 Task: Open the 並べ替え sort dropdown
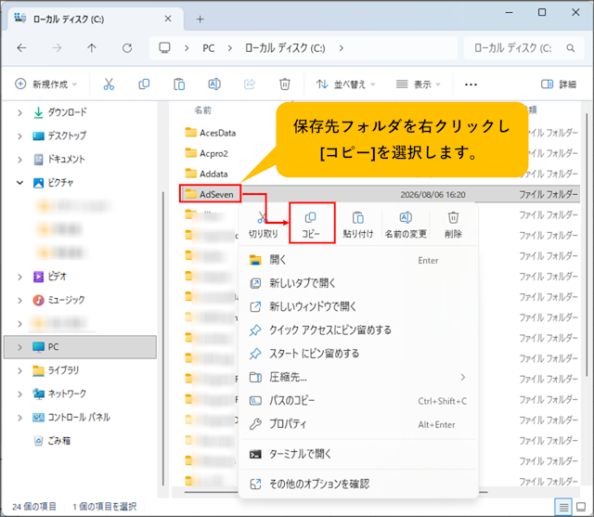[345, 84]
